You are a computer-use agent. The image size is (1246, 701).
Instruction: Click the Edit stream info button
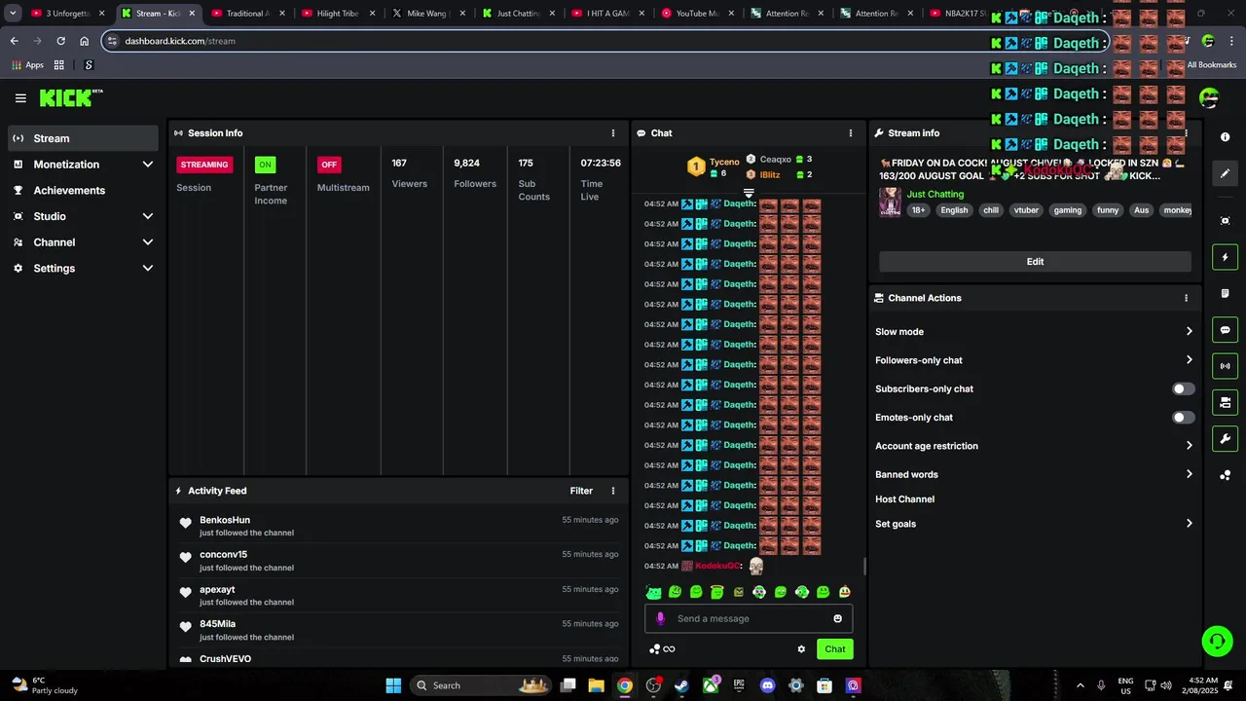(x=1035, y=262)
